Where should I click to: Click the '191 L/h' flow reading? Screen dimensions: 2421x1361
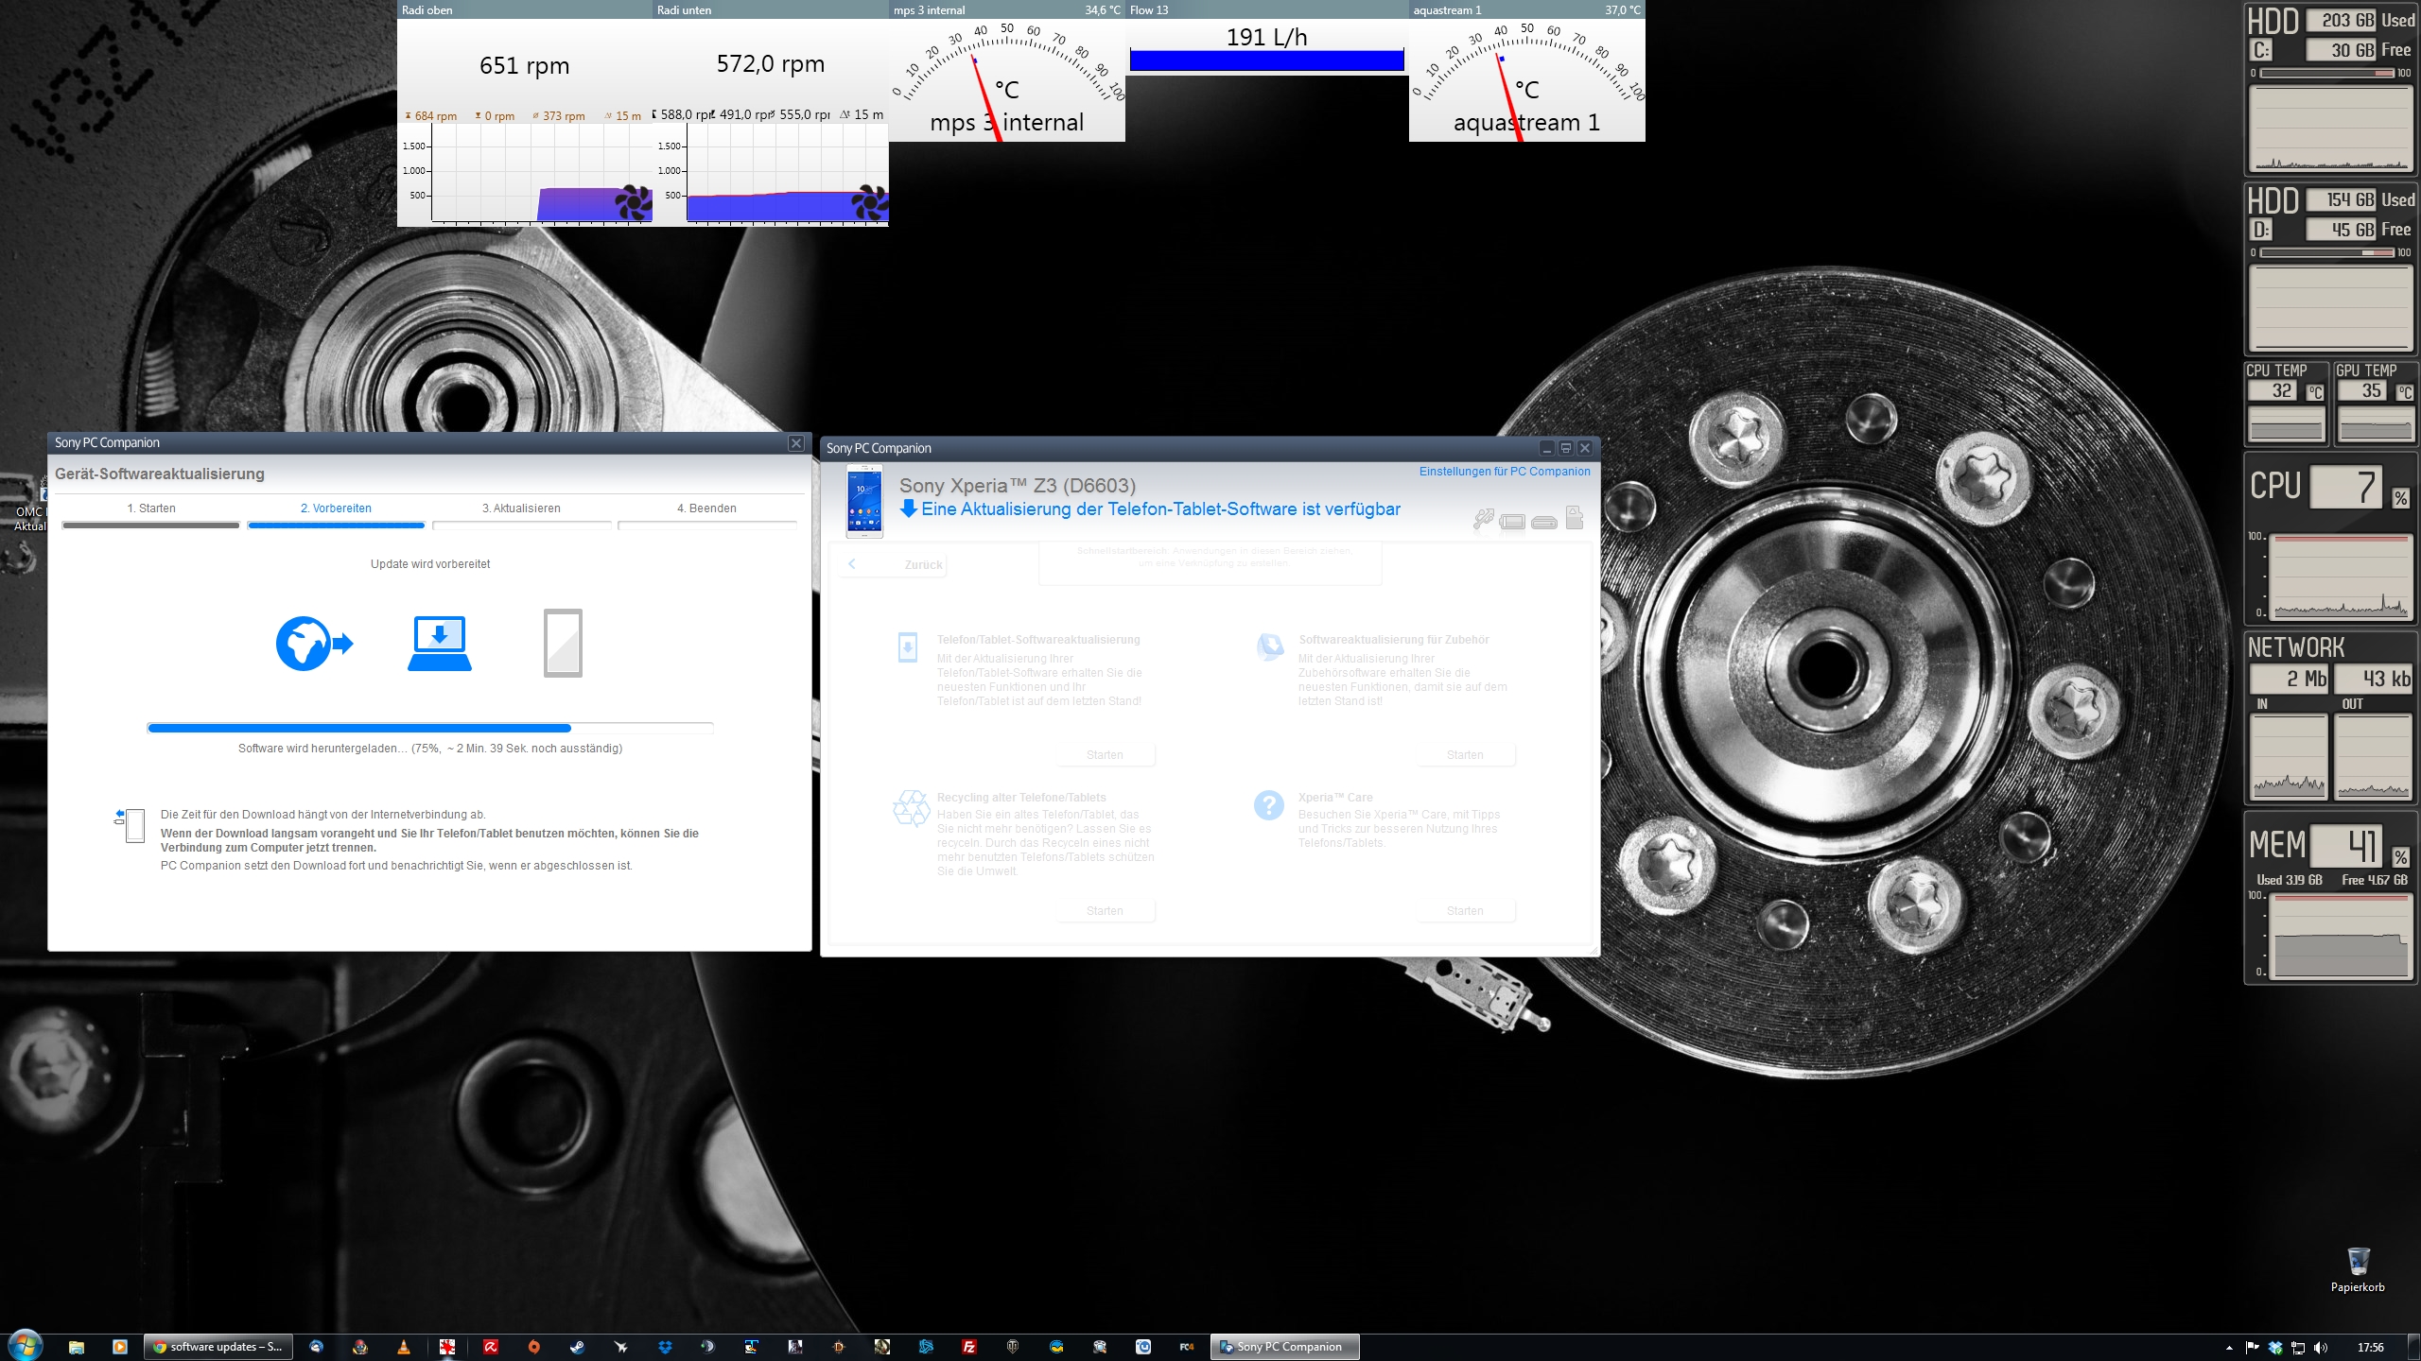point(1266,37)
